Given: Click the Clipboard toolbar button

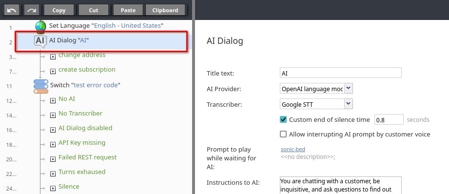Looking at the screenshot, I should coord(165,10).
